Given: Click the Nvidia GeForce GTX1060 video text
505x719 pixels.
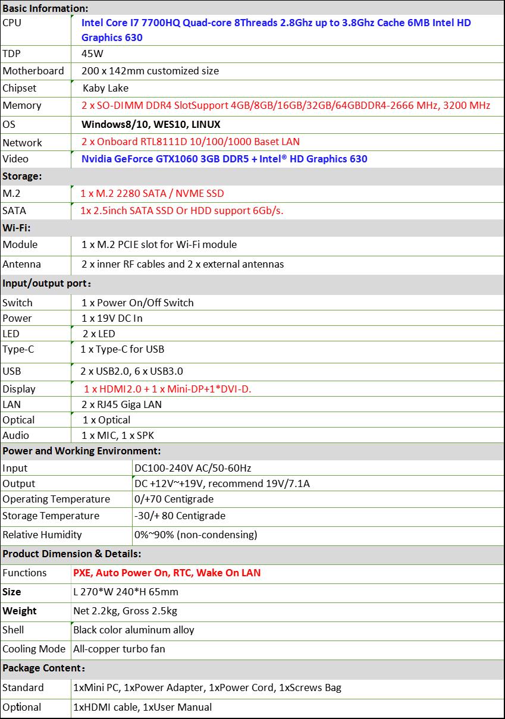Looking at the screenshot, I should tap(224, 159).
